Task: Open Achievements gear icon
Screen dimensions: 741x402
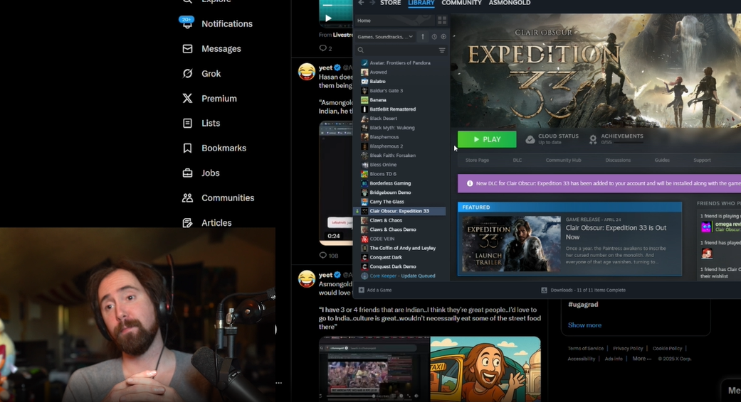Action: [593, 139]
